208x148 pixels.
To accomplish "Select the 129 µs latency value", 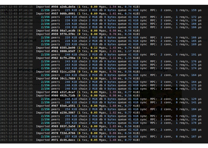I will (196, 99).
